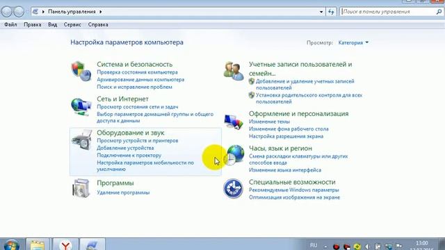Image resolution: width=445 pixels, height=250 pixels.
Task: Click the search magnifier icon
Action: [x=439, y=12]
